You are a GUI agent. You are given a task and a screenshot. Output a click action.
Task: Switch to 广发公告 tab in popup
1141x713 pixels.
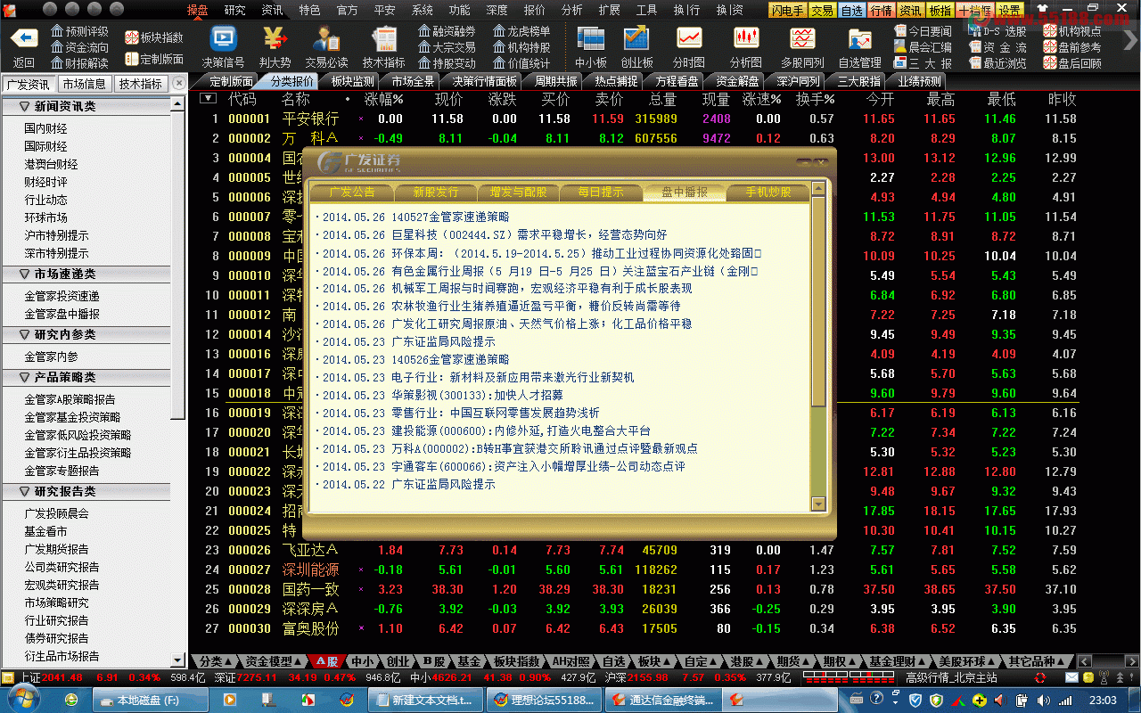point(352,192)
